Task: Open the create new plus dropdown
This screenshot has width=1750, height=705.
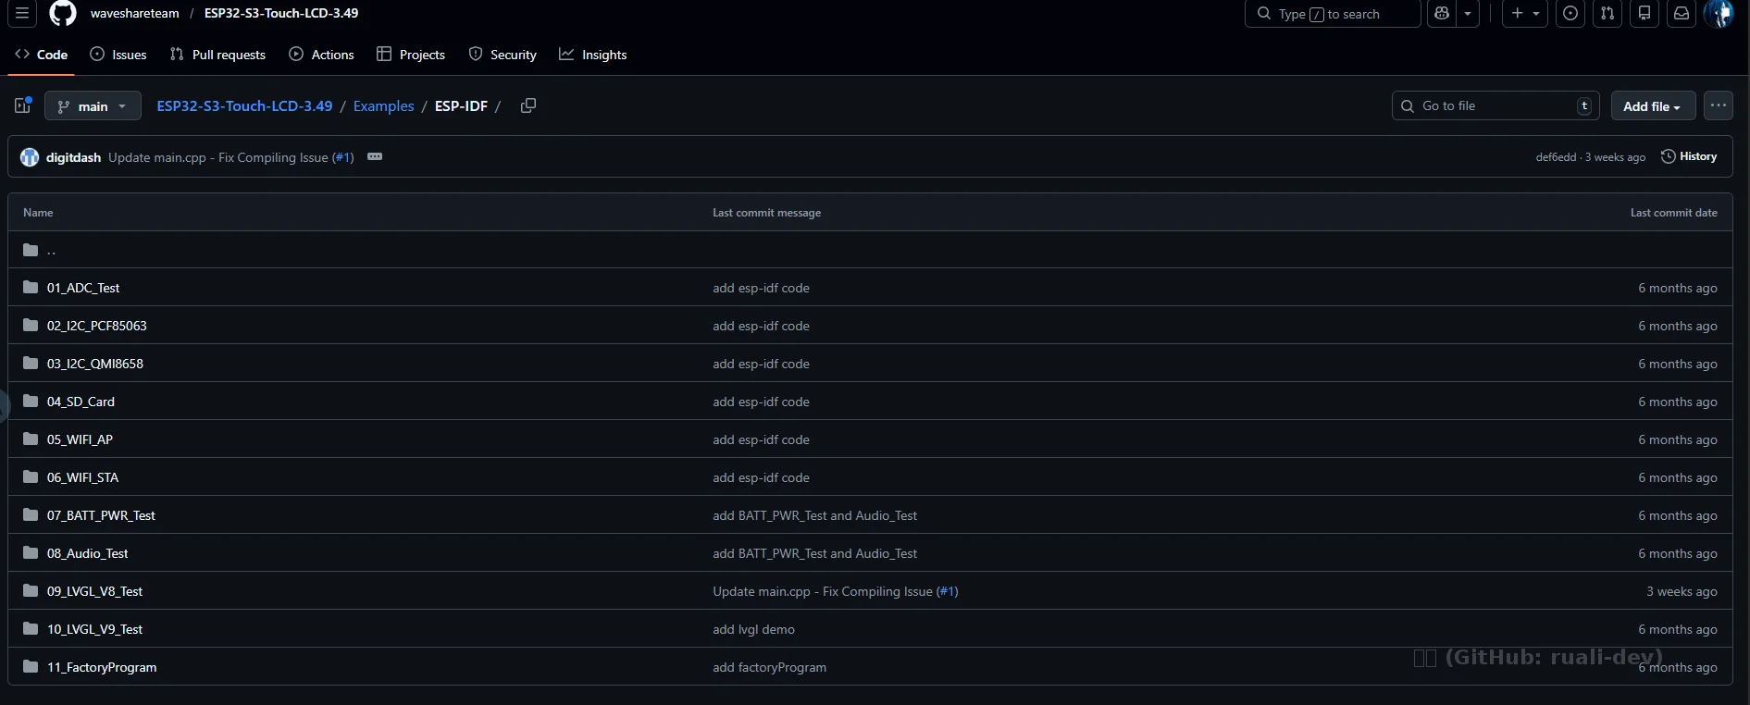Action: pos(1524,14)
